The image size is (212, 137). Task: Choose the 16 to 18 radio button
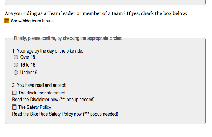tap(16, 65)
